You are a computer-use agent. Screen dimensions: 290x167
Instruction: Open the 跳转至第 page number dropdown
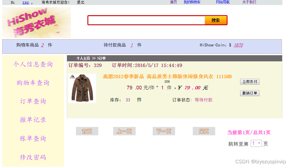[256, 143]
